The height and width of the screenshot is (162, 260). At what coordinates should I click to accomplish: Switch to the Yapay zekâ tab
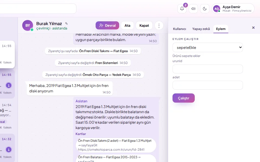[201, 29]
